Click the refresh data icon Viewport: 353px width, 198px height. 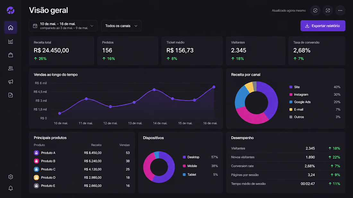(x=315, y=11)
